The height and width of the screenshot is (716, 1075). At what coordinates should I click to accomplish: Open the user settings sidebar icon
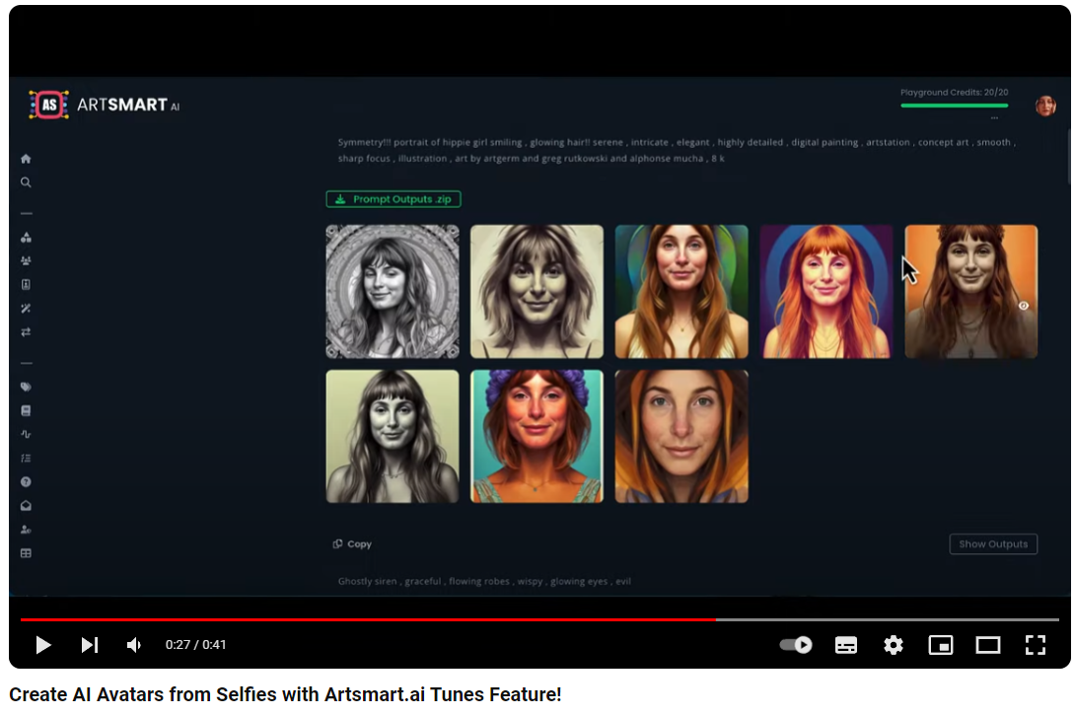26,530
